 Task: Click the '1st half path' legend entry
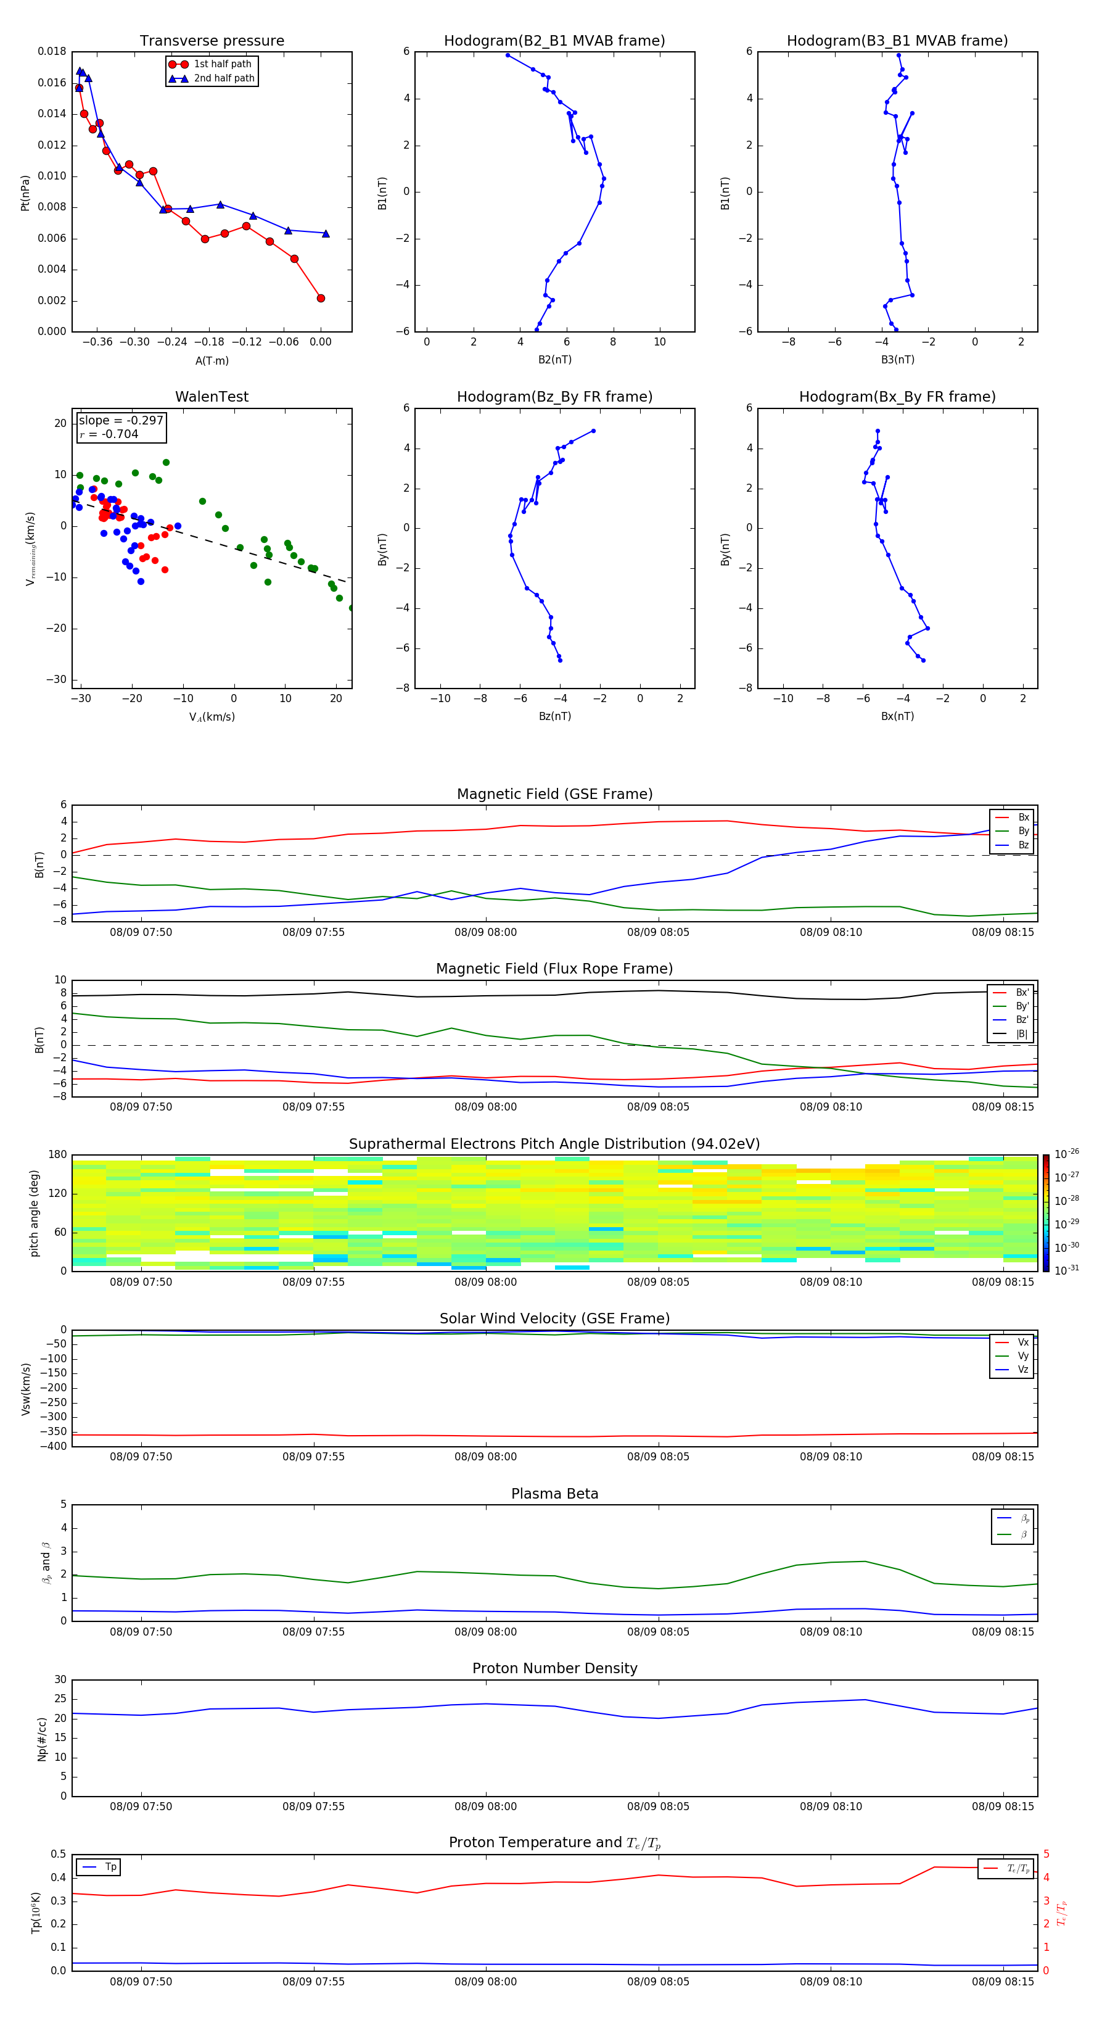210,64
